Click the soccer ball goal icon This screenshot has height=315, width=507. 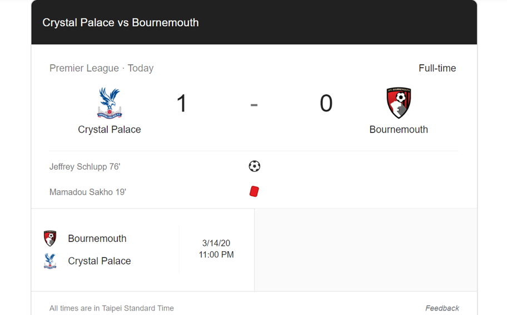click(x=255, y=166)
